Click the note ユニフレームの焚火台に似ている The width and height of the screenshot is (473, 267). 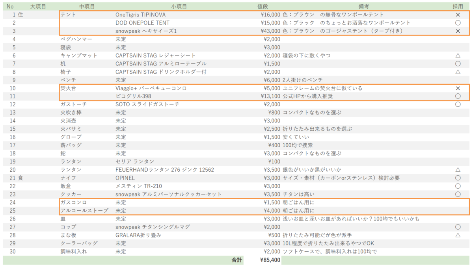322,88
